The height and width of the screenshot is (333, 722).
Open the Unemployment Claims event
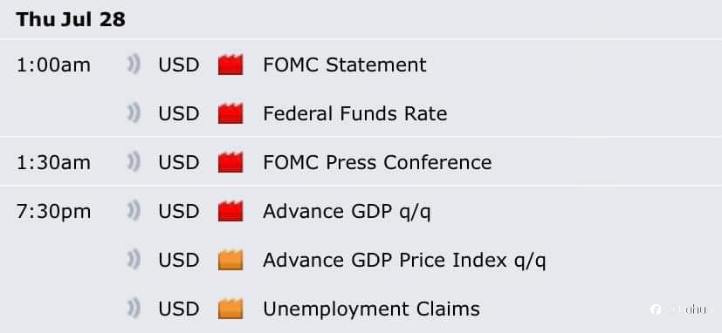click(x=371, y=309)
